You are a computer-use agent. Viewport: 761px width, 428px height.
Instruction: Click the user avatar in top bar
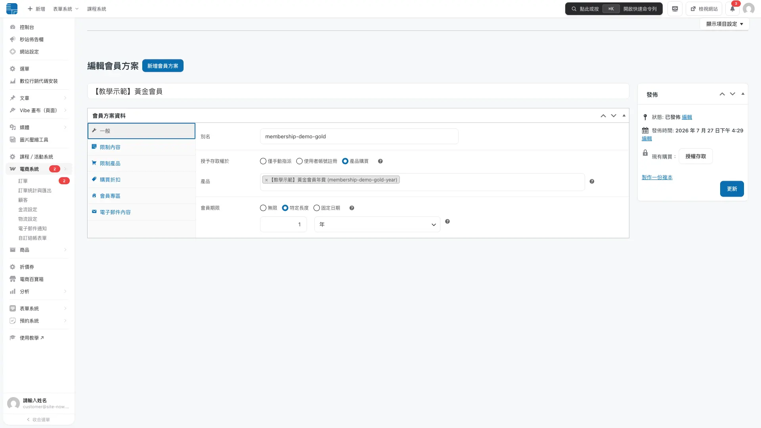pyautogui.click(x=748, y=9)
